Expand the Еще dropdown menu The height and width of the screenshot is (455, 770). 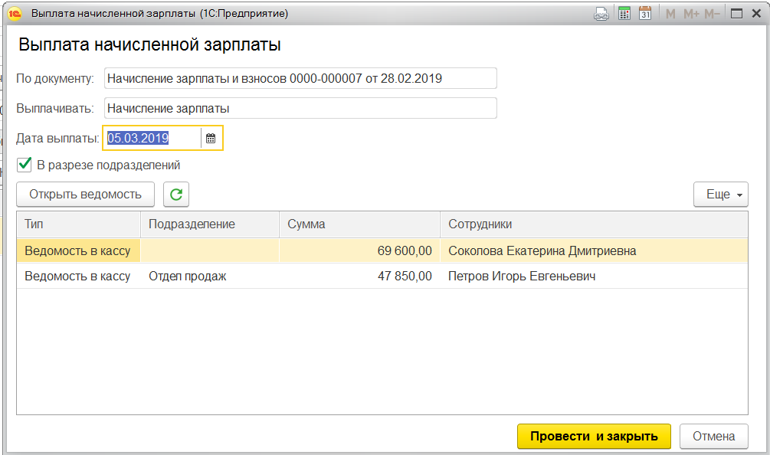[x=720, y=195]
